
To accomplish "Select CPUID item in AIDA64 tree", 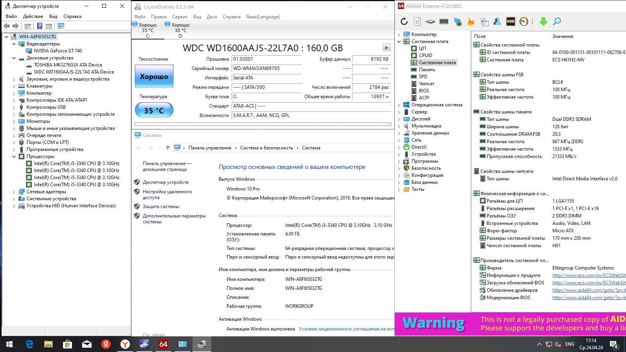I will [426, 56].
